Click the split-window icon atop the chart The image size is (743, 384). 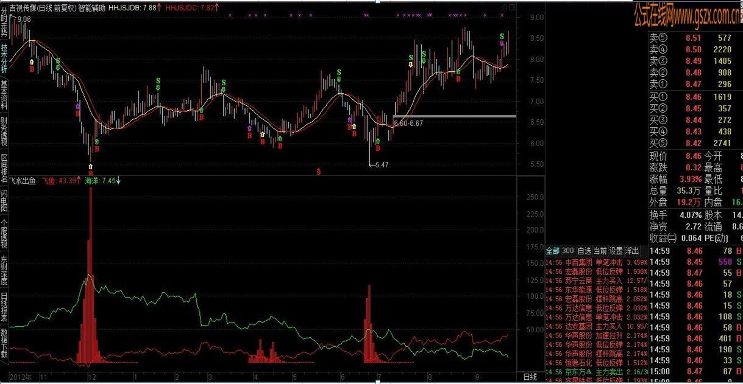tap(511, 8)
